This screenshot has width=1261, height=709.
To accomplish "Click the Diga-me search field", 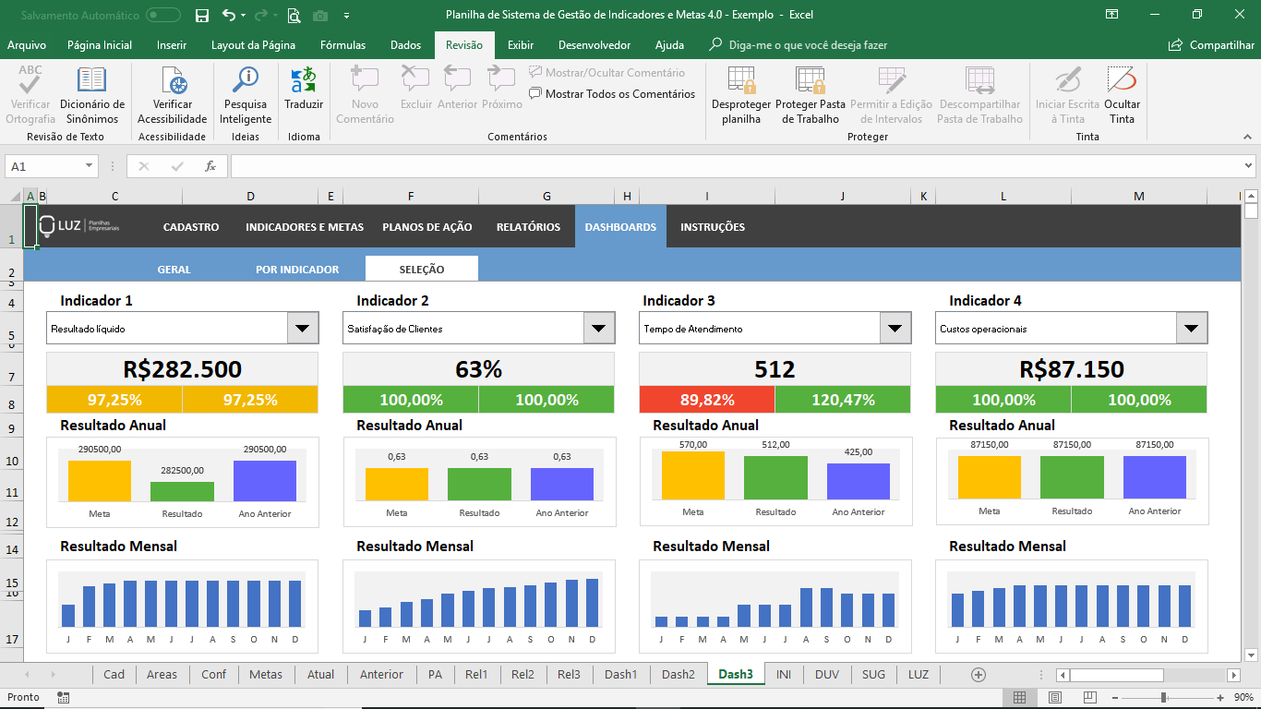I will (x=799, y=45).
